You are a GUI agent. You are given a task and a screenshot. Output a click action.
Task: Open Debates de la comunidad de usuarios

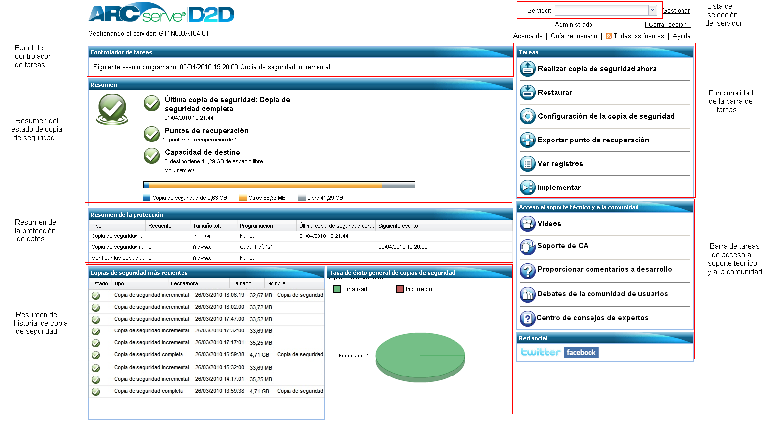[602, 294]
